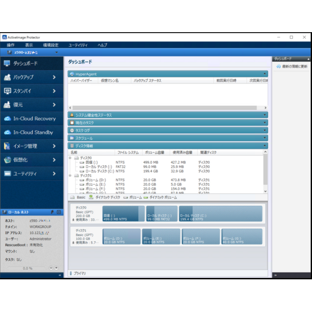Image resolution: width=312 pixels, height=312 pixels.
Task: Expand the タスク ログ panel arrow
Action: point(265,130)
